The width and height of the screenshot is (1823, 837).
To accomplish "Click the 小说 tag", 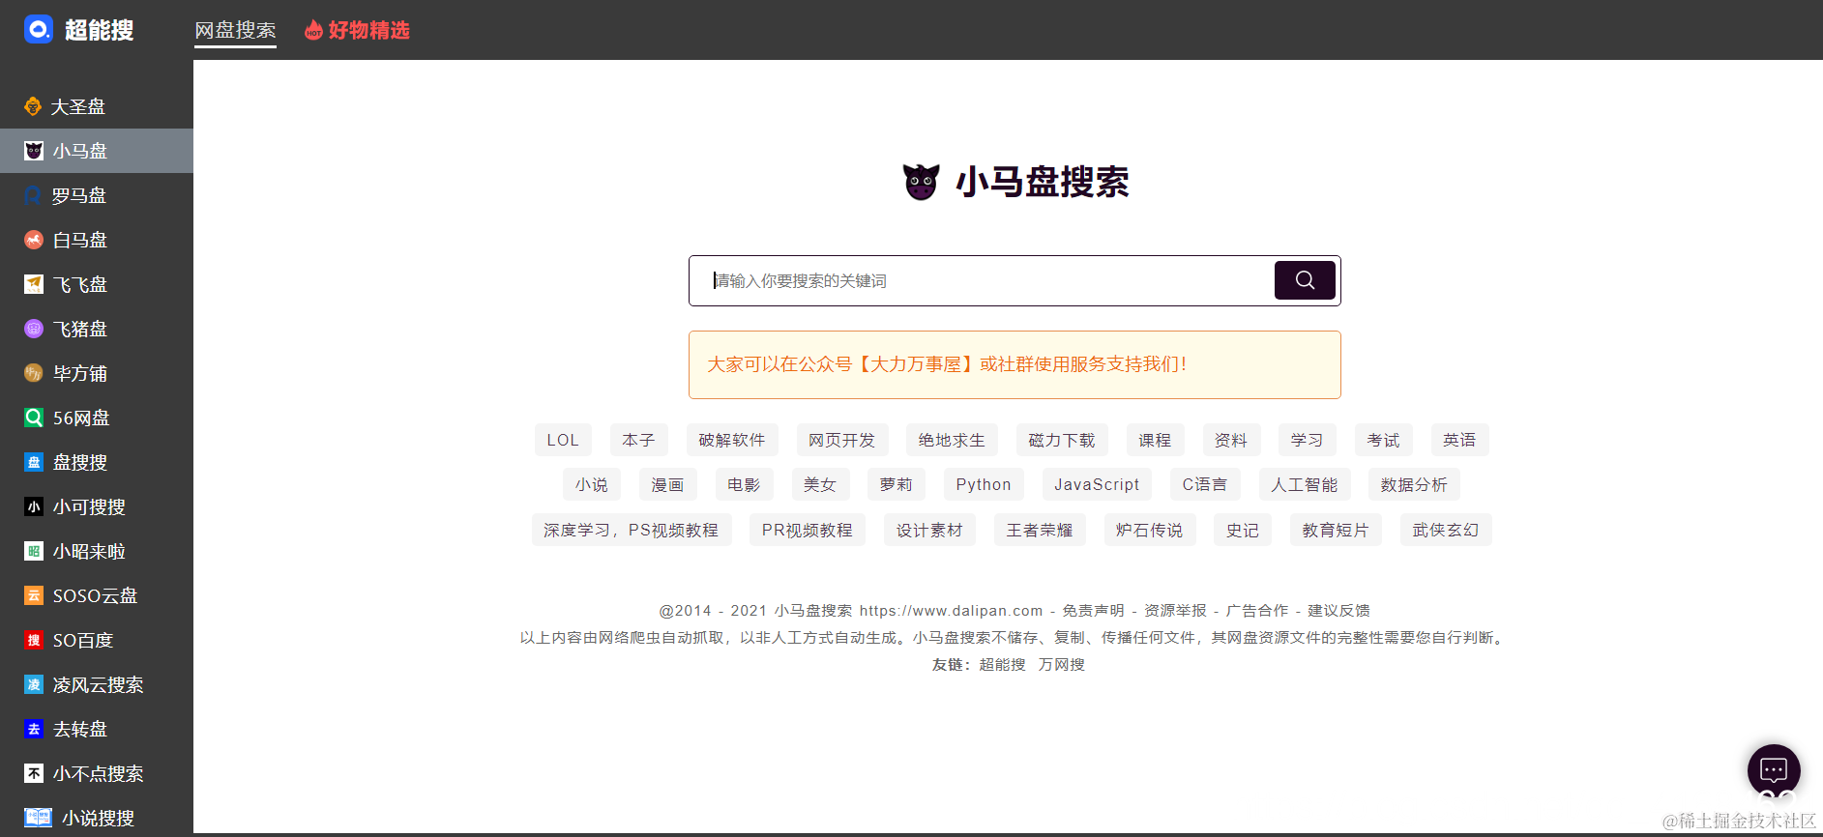I will (592, 484).
